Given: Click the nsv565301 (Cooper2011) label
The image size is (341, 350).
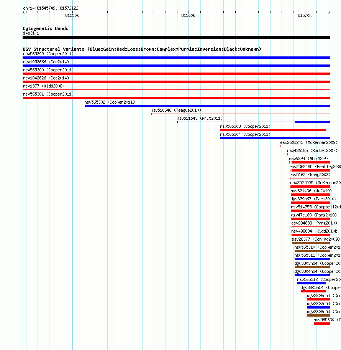Looking at the screenshot, I should click(48, 94).
